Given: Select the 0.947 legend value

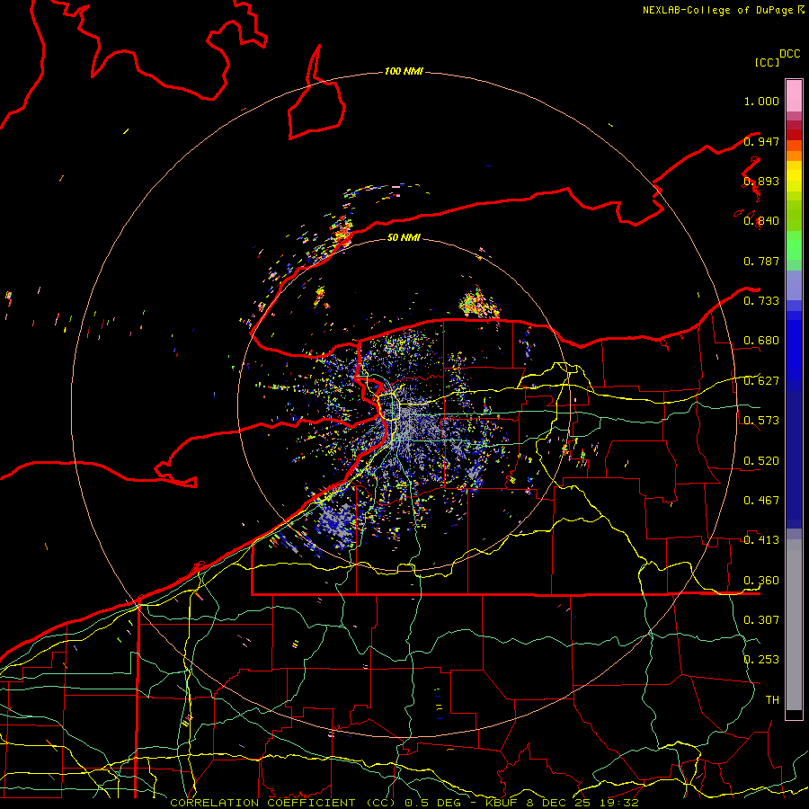Looking at the screenshot, I should [x=761, y=141].
